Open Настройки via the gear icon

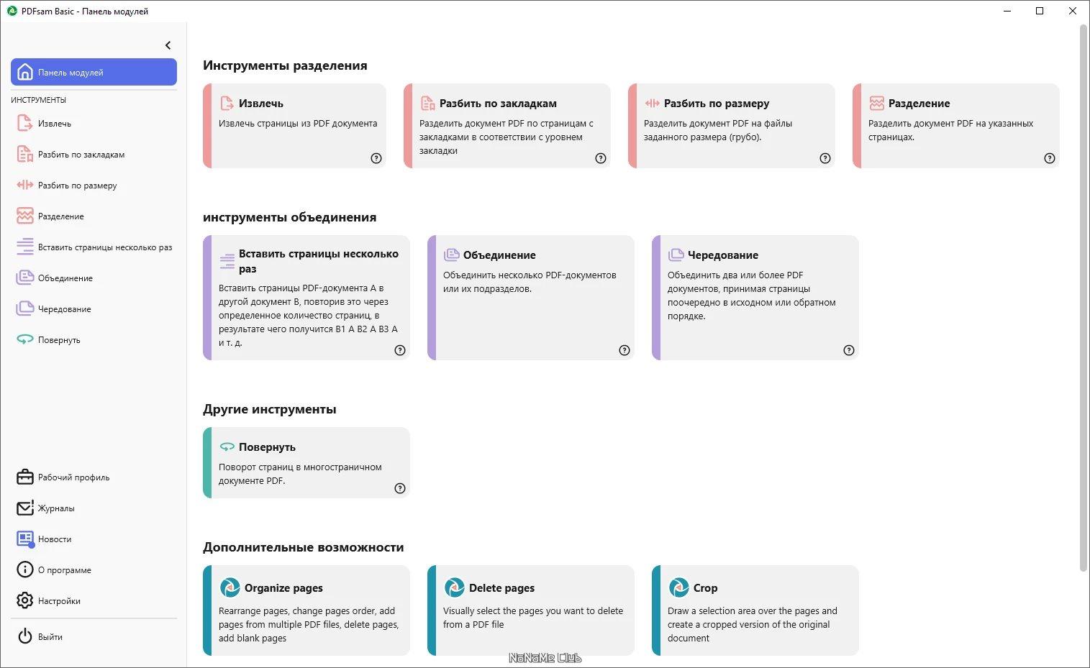click(24, 601)
